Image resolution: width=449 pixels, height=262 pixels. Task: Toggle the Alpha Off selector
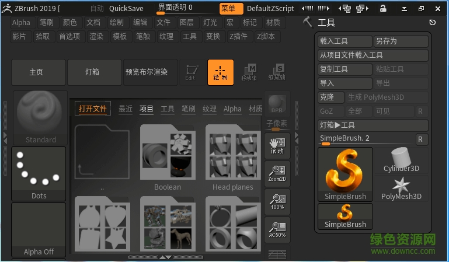click(x=39, y=229)
